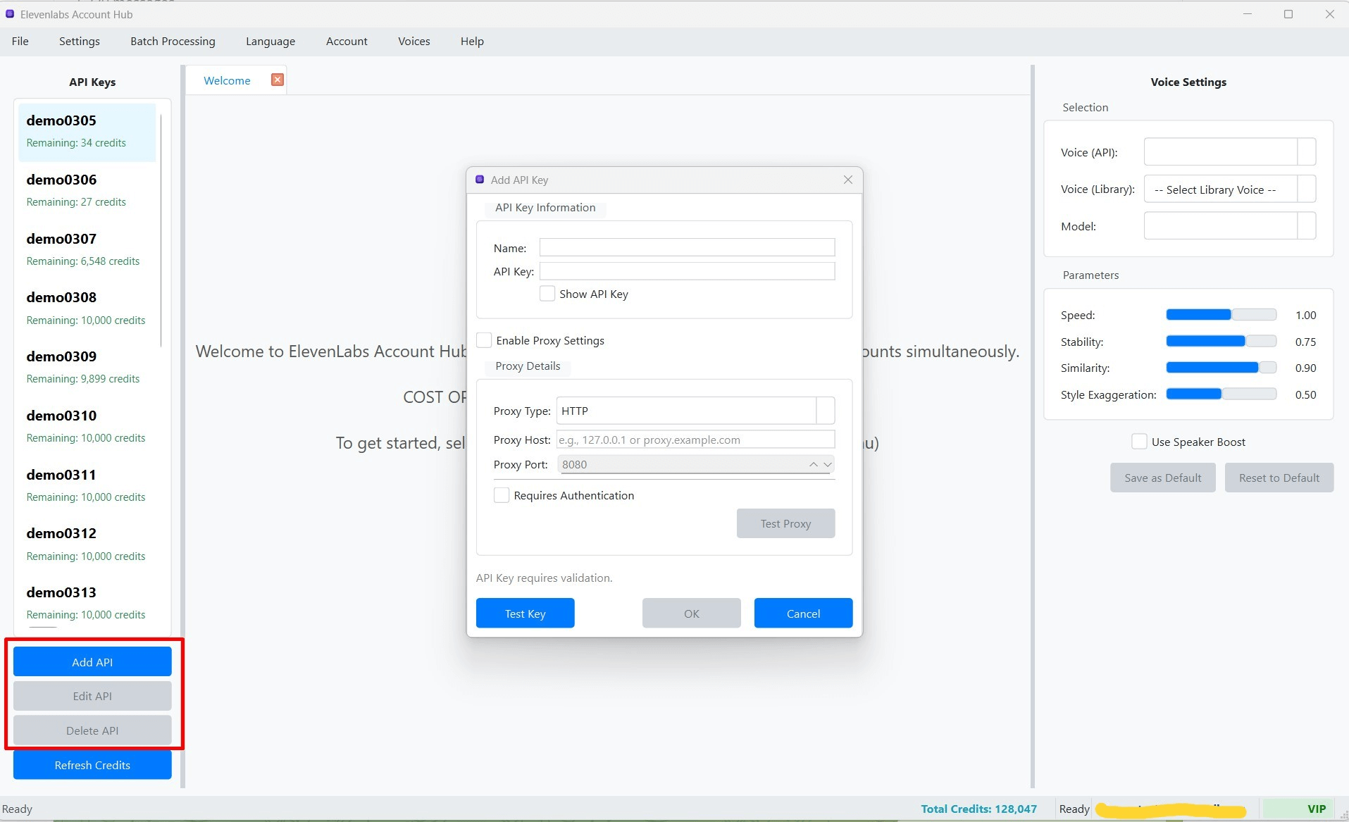Select the demo0311 API key
Screen dimensions: 1349x822
87,486
